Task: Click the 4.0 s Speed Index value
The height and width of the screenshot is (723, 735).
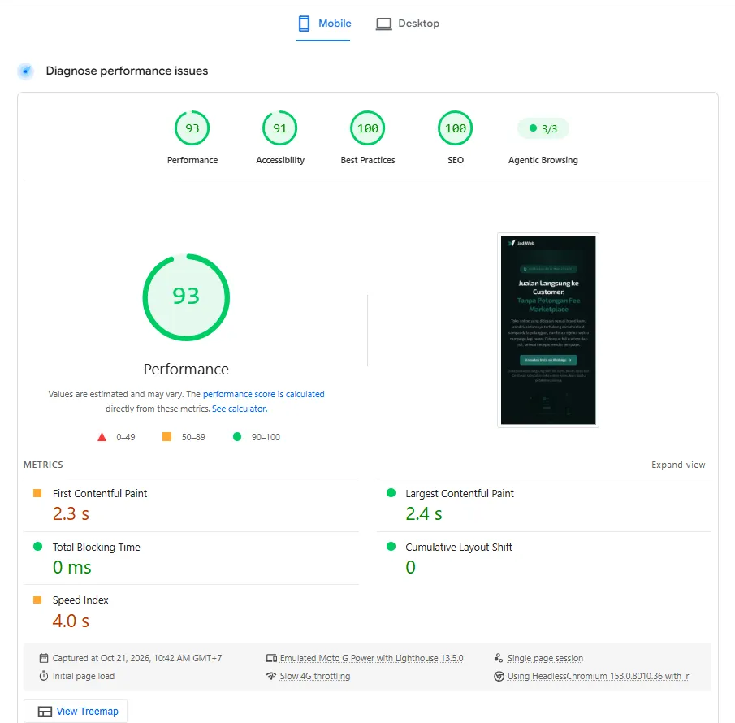Action: click(x=71, y=621)
